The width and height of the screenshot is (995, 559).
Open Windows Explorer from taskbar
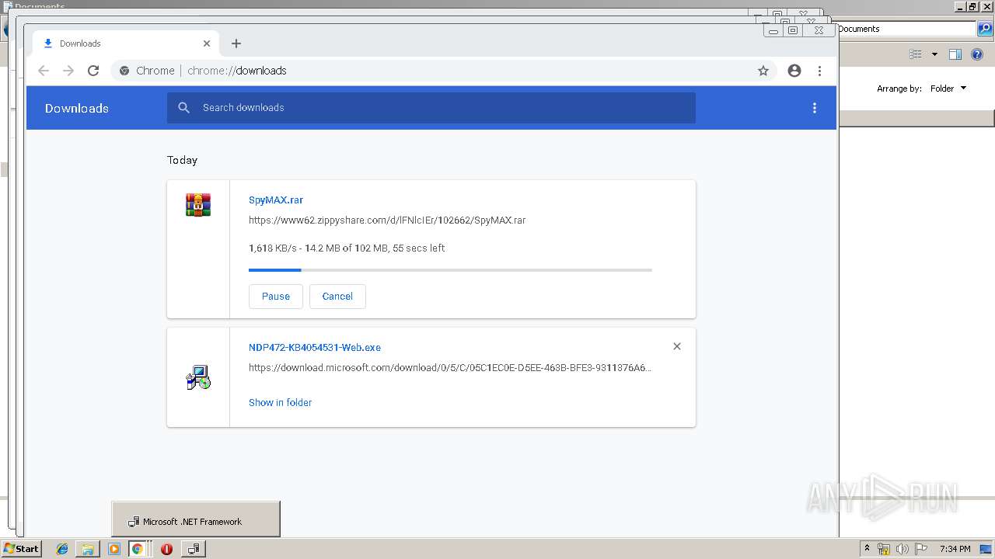(88, 549)
